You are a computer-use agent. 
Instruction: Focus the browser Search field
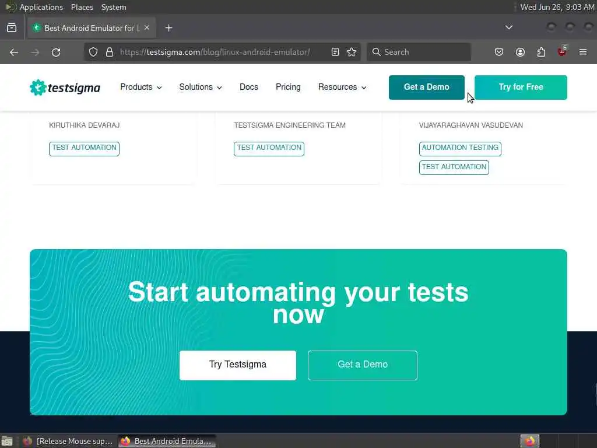pos(419,52)
